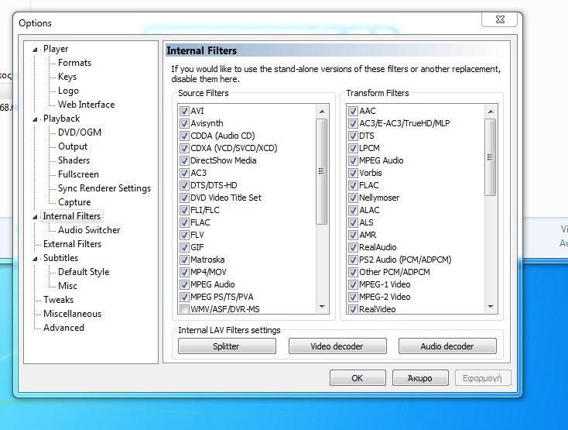Toggle the FLAC transform filter checkbox
This screenshot has height=430, width=568.
coord(353,185)
